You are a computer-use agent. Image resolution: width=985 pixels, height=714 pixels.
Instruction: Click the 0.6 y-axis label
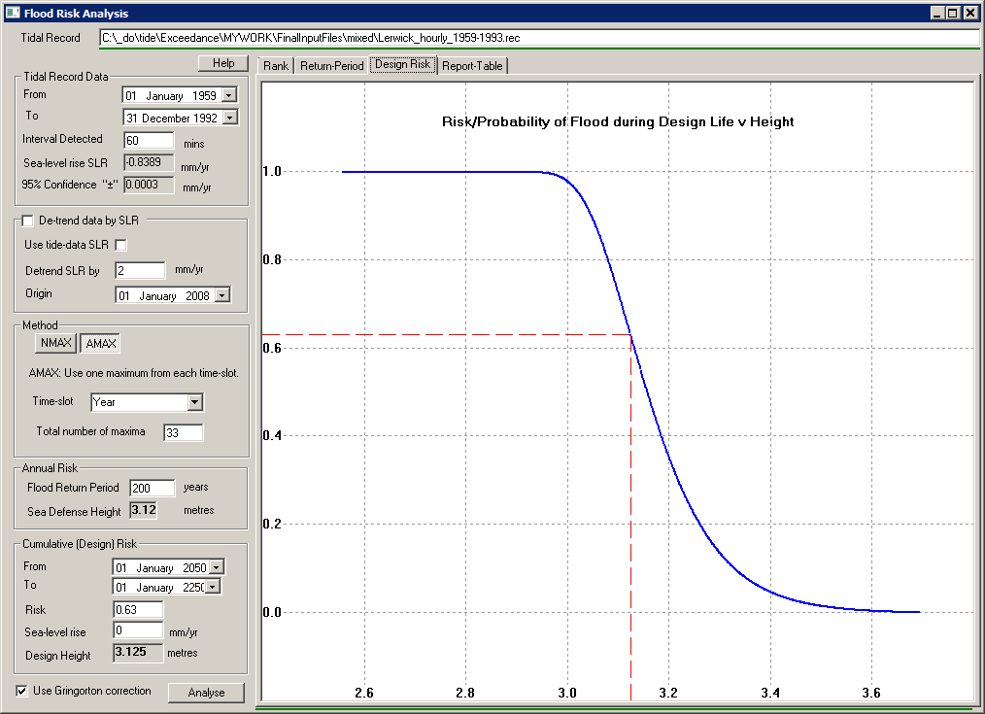pos(272,348)
